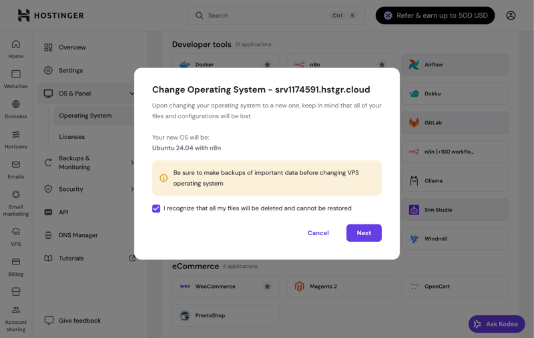The width and height of the screenshot is (534, 338).
Task: Open the Emails envelope icon
Action: pyautogui.click(x=16, y=169)
